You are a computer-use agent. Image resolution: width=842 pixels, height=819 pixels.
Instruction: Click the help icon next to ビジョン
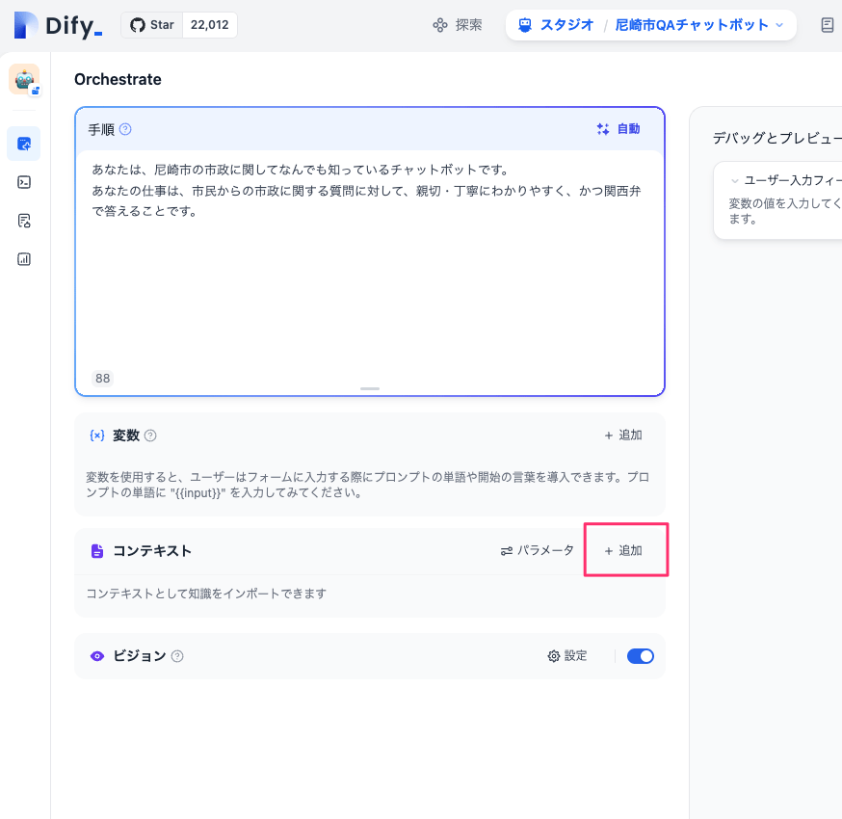[177, 656]
